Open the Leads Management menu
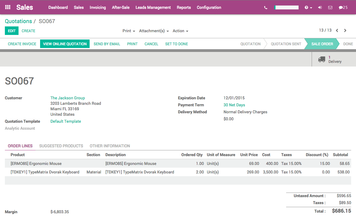The image size is (356, 219). [x=153, y=7]
